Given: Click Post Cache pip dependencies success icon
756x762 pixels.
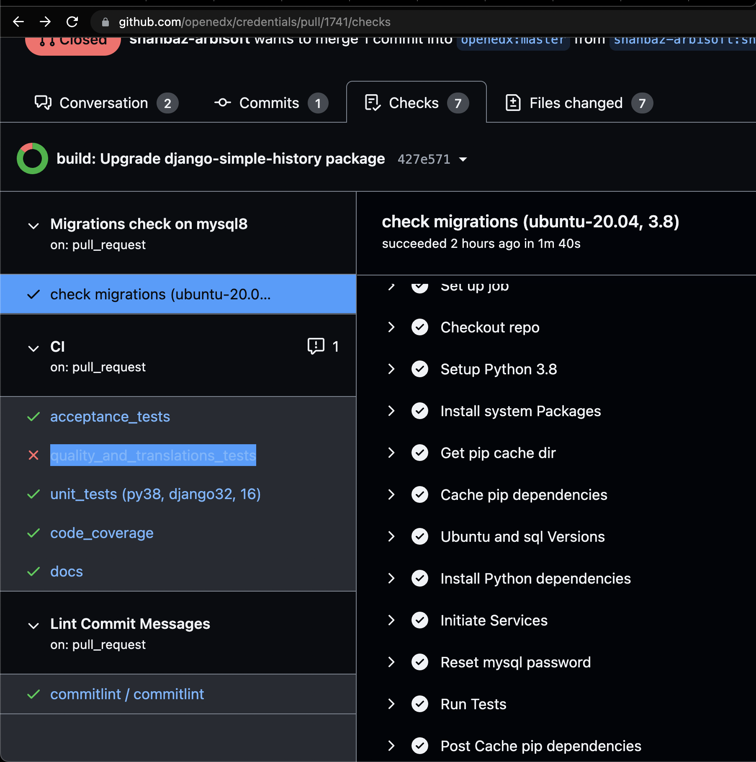Looking at the screenshot, I should pos(420,746).
